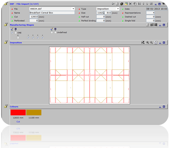Go to first record in DXF import

(x=139, y=4)
